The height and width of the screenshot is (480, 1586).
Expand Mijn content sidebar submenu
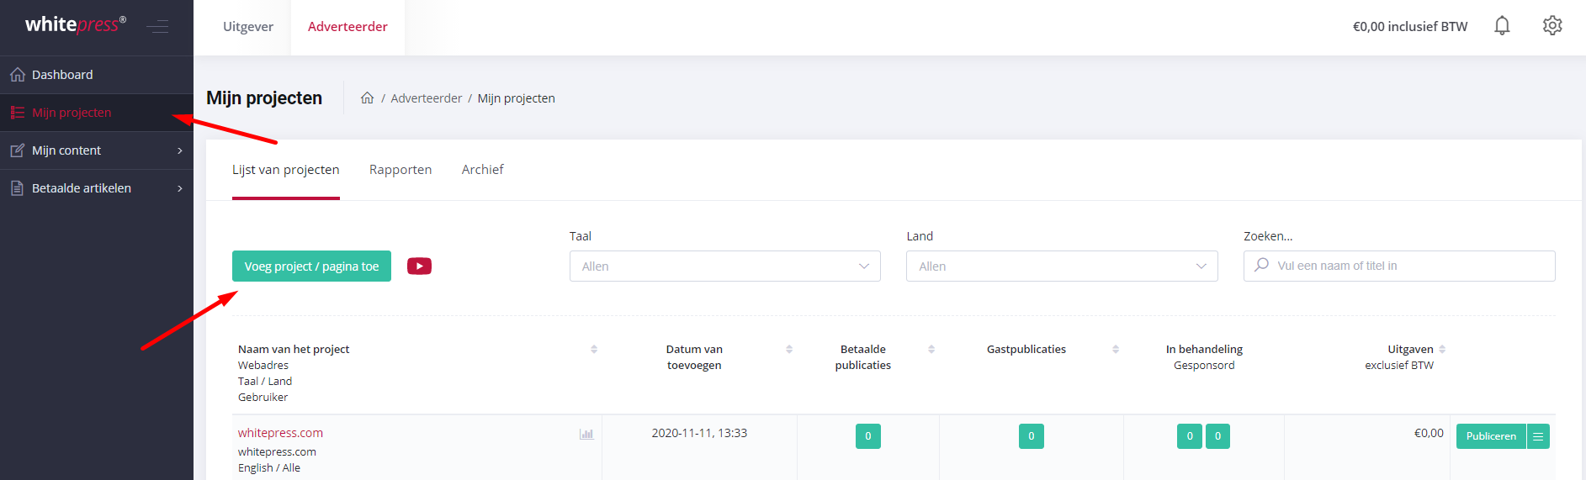pos(97,150)
